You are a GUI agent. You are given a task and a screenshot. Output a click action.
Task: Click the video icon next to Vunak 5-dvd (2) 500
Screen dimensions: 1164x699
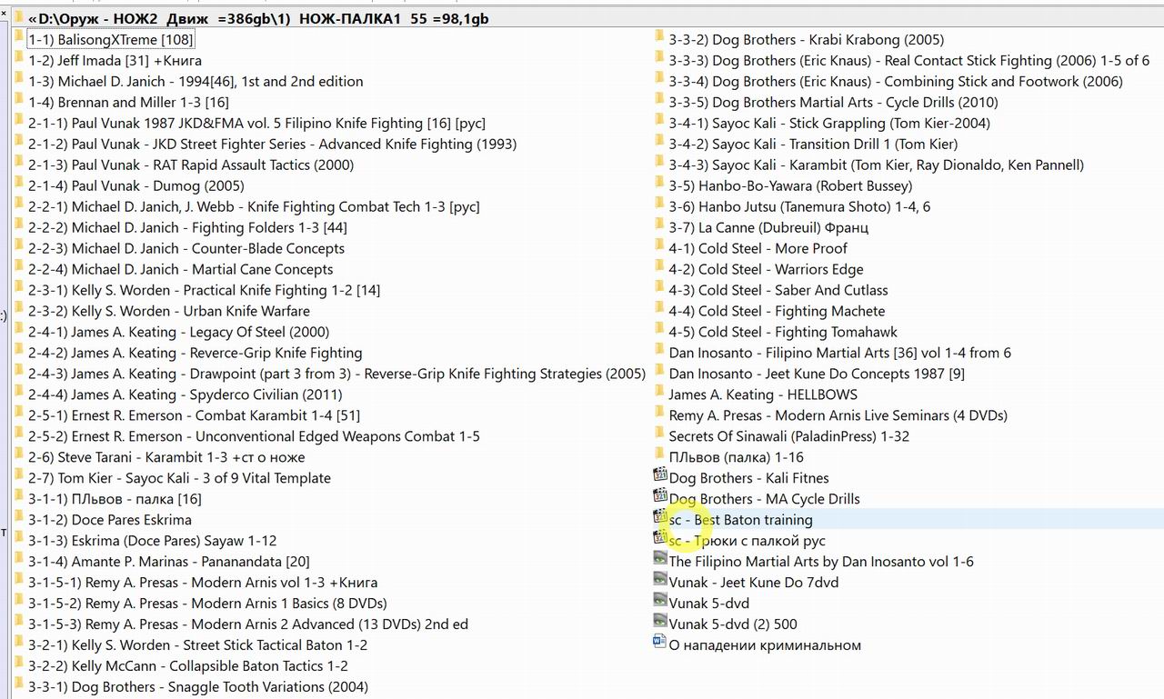pos(660,623)
